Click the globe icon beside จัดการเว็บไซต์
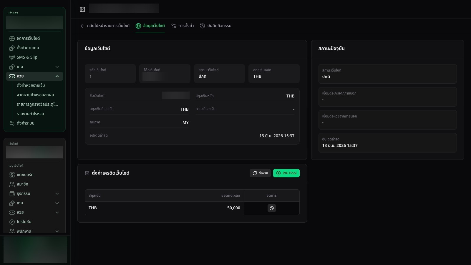 pos(12,39)
